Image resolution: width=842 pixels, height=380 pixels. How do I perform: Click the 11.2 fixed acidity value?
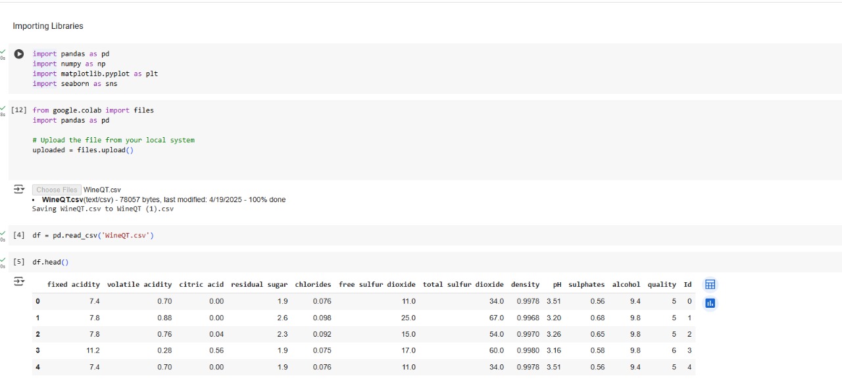92,350
